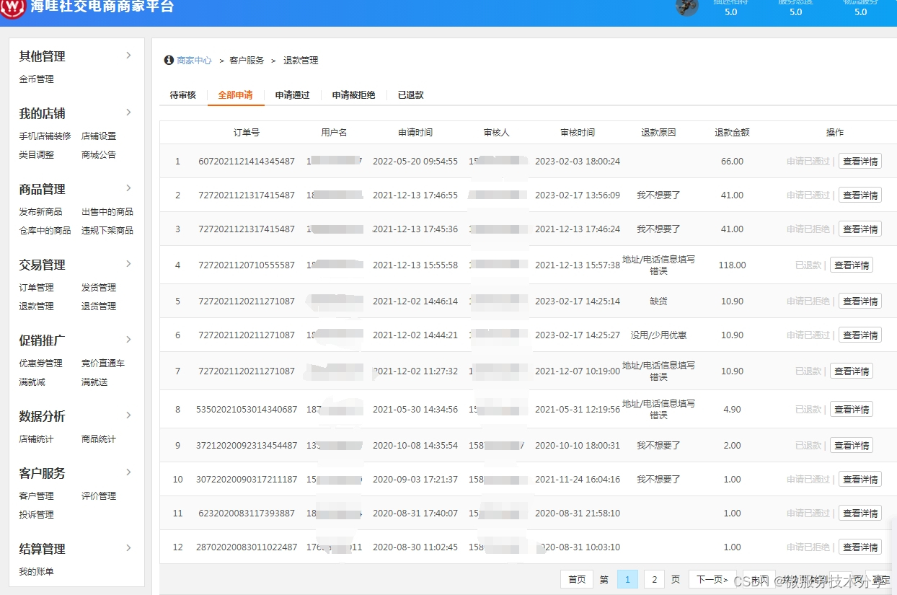This screenshot has height=595, width=897.
Task: Open 投诉管理 link
Action: (x=37, y=515)
